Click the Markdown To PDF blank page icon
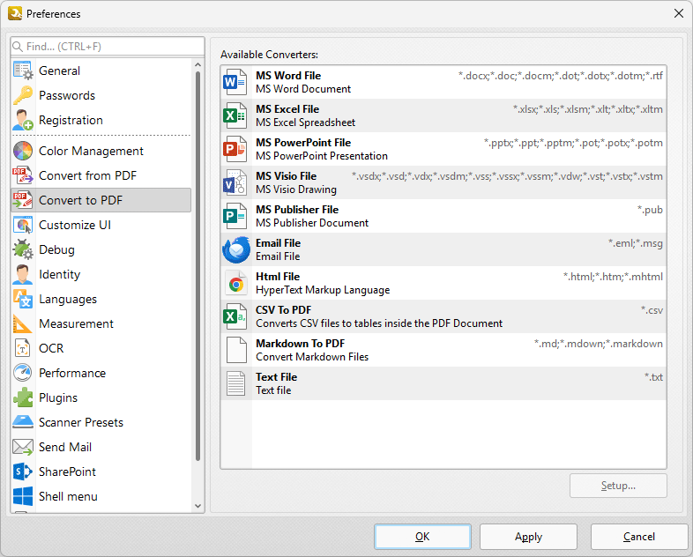Viewport: 693px width, 557px height. 236,350
